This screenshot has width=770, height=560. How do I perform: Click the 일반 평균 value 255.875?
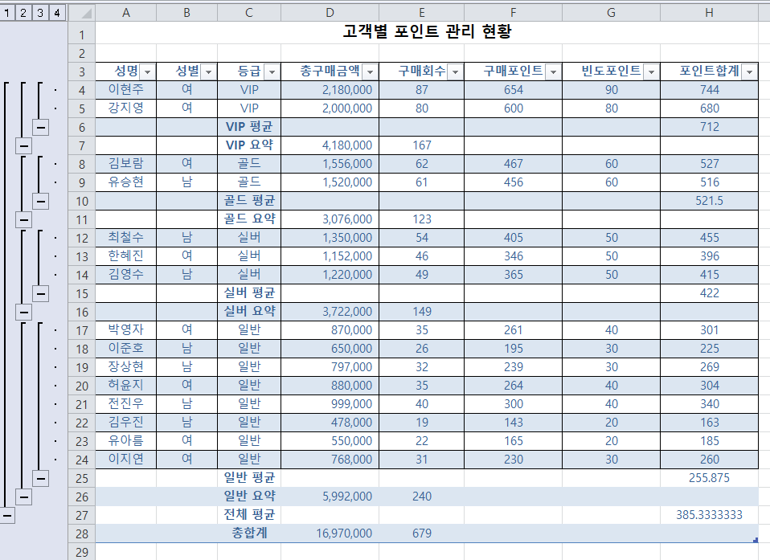coord(709,477)
